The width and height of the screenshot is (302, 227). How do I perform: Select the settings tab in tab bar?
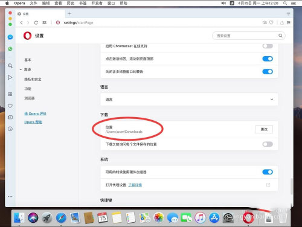point(40,14)
